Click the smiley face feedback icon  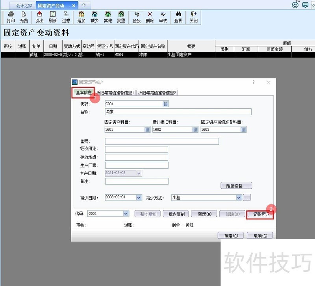click(x=295, y=5)
